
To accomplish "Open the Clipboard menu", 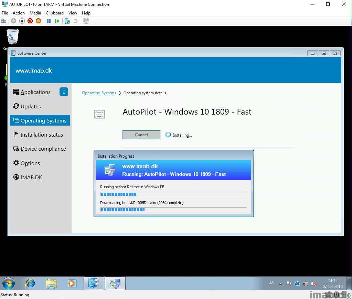I will tap(55, 13).
